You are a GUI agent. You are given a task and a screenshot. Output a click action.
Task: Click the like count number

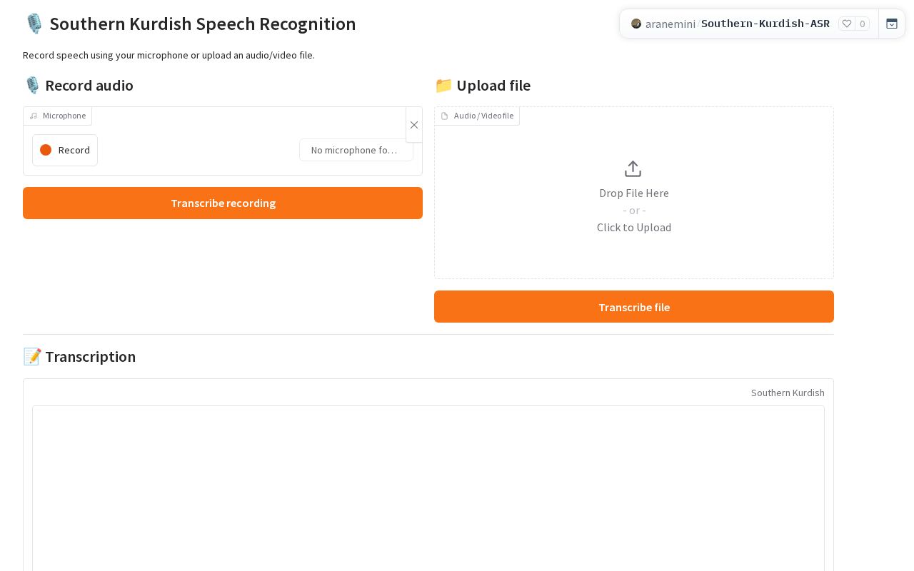point(863,24)
